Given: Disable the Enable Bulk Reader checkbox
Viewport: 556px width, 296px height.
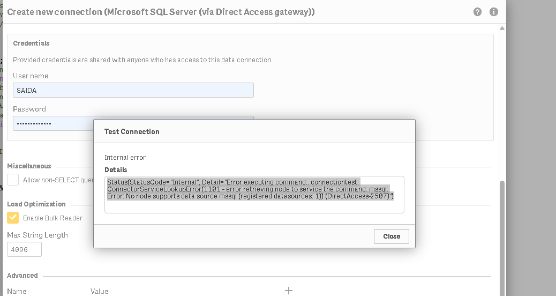Looking at the screenshot, I should pos(13,218).
